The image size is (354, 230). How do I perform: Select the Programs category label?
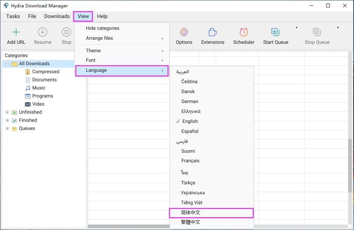click(x=43, y=96)
